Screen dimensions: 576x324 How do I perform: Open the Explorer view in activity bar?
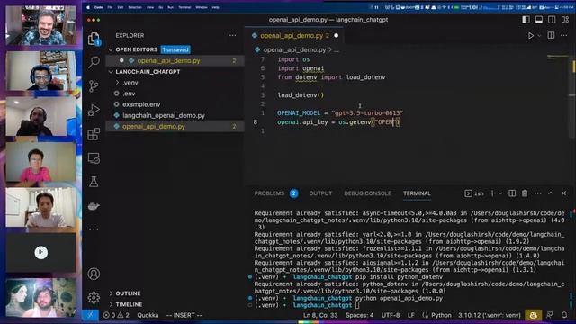pyautogui.click(x=94, y=39)
